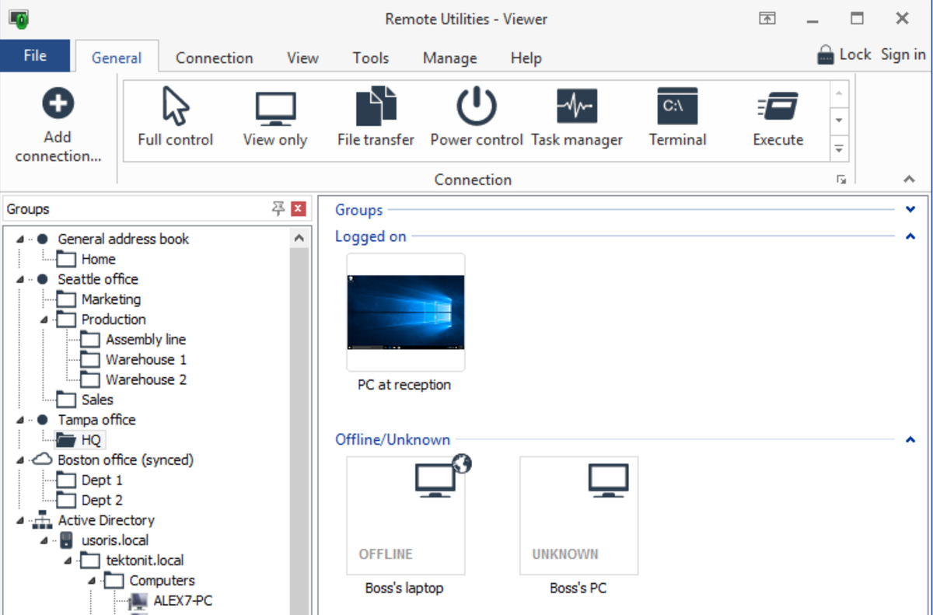
Task: Click Add connection
Action: tap(56, 121)
